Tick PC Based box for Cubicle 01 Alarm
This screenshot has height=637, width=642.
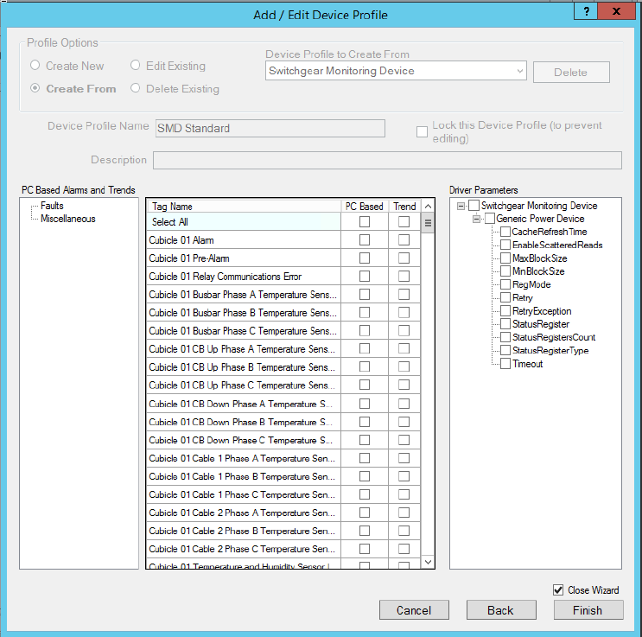[365, 240]
